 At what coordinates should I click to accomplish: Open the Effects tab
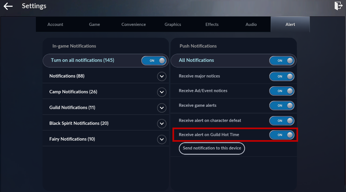coord(212,24)
